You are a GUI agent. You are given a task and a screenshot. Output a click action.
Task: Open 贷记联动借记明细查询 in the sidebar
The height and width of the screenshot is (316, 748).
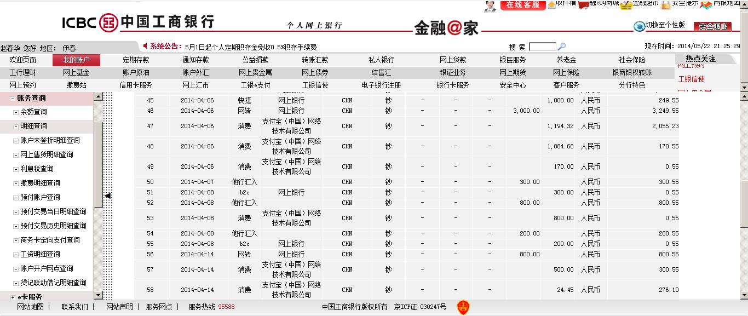tap(53, 283)
